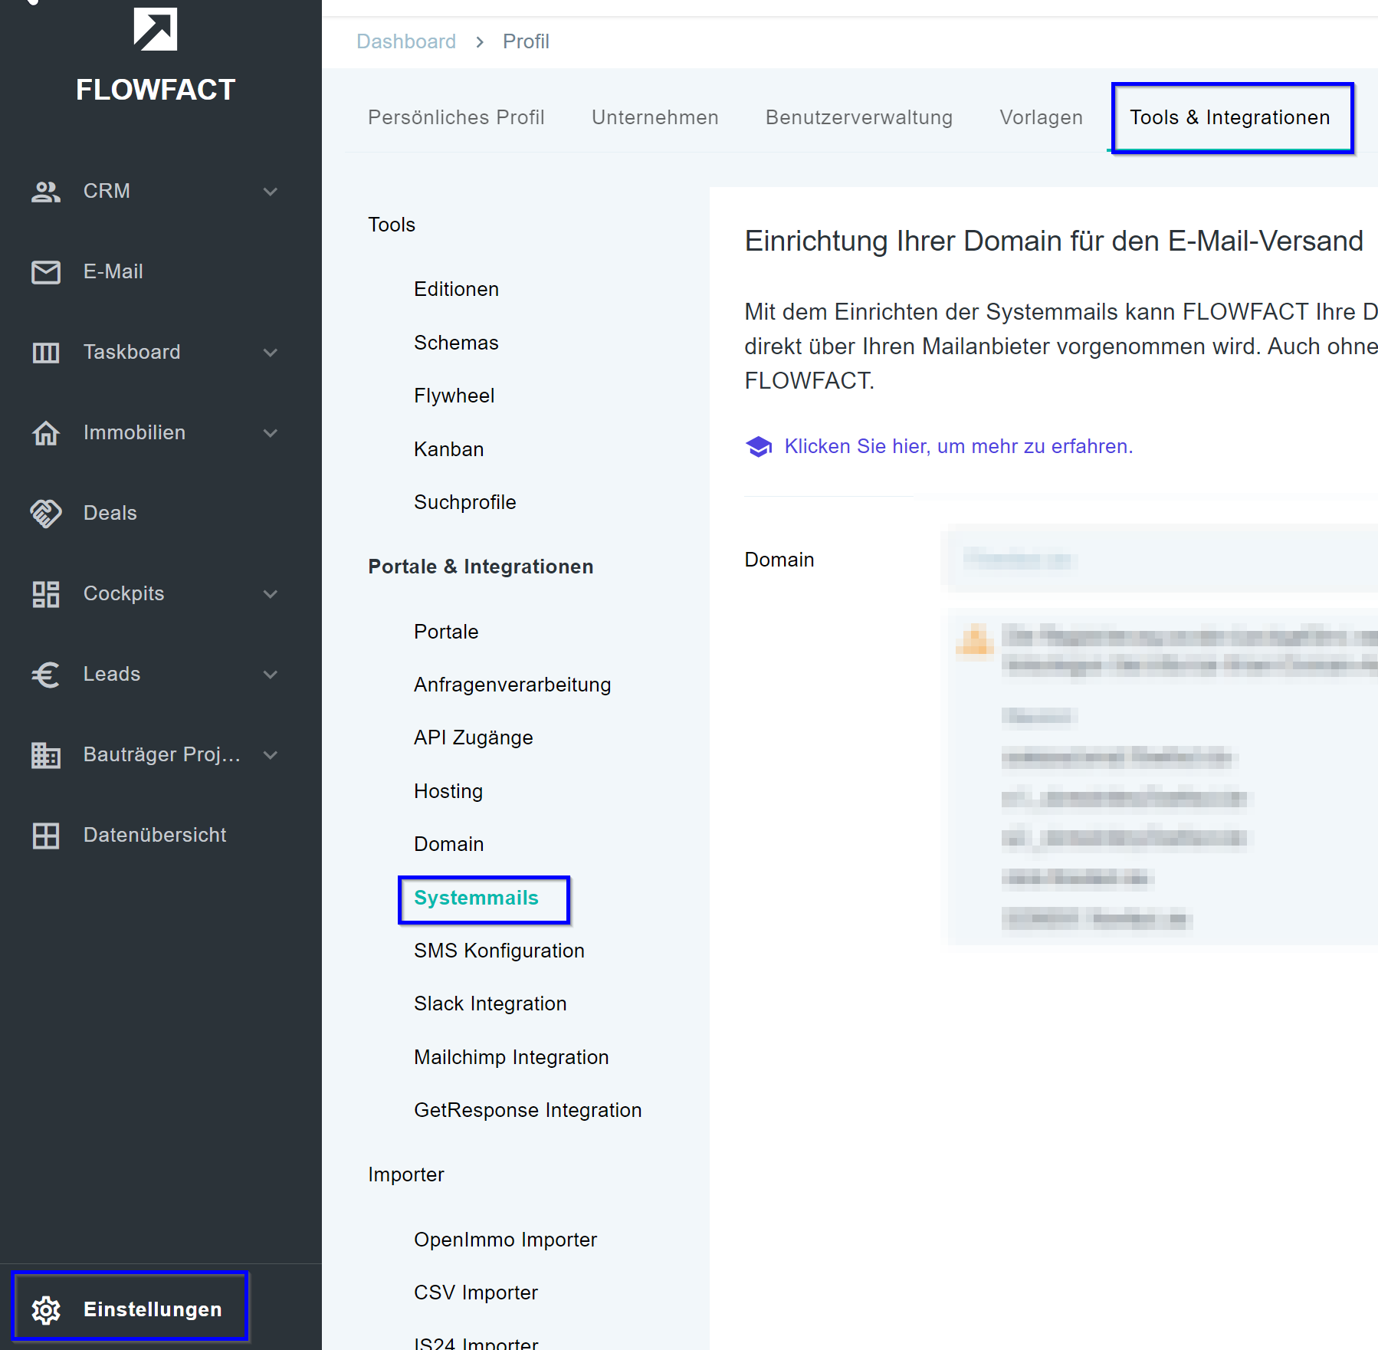This screenshot has width=1378, height=1350.
Task: Click the Bauträger building icon
Action: tap(46, 755)
